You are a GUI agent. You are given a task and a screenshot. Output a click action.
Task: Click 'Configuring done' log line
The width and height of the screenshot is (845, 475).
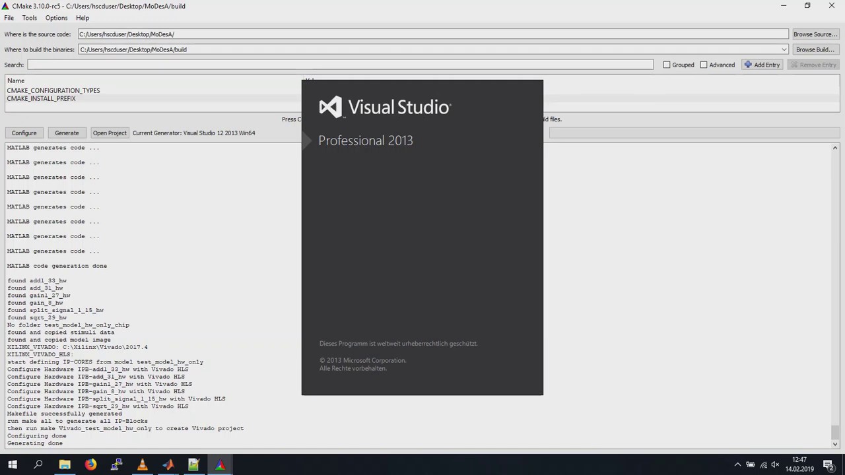[x=37, y=435]
